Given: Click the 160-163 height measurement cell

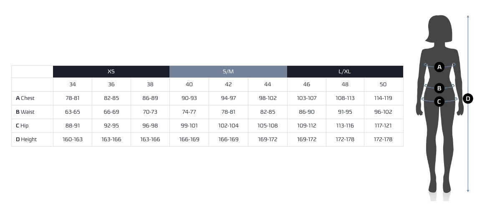Looking at the screenshot, I should pyautogui.click(x=73, y=140).
